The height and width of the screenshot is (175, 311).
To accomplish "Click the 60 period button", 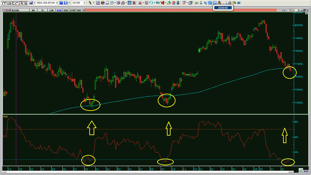I will [33, 10].
